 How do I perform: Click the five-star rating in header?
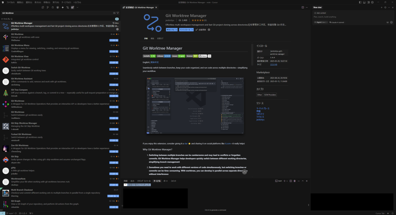click(x=198, y=20)
